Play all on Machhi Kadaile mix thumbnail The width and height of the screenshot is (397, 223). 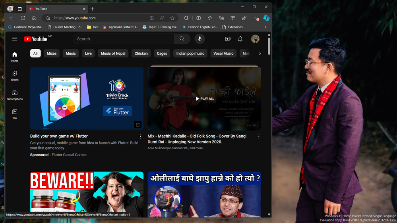[x=205, y=99]
